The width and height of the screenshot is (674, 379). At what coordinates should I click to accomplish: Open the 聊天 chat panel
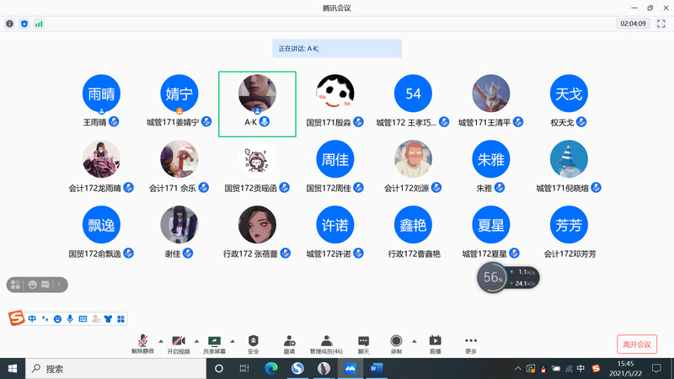(x=363, y=343)
